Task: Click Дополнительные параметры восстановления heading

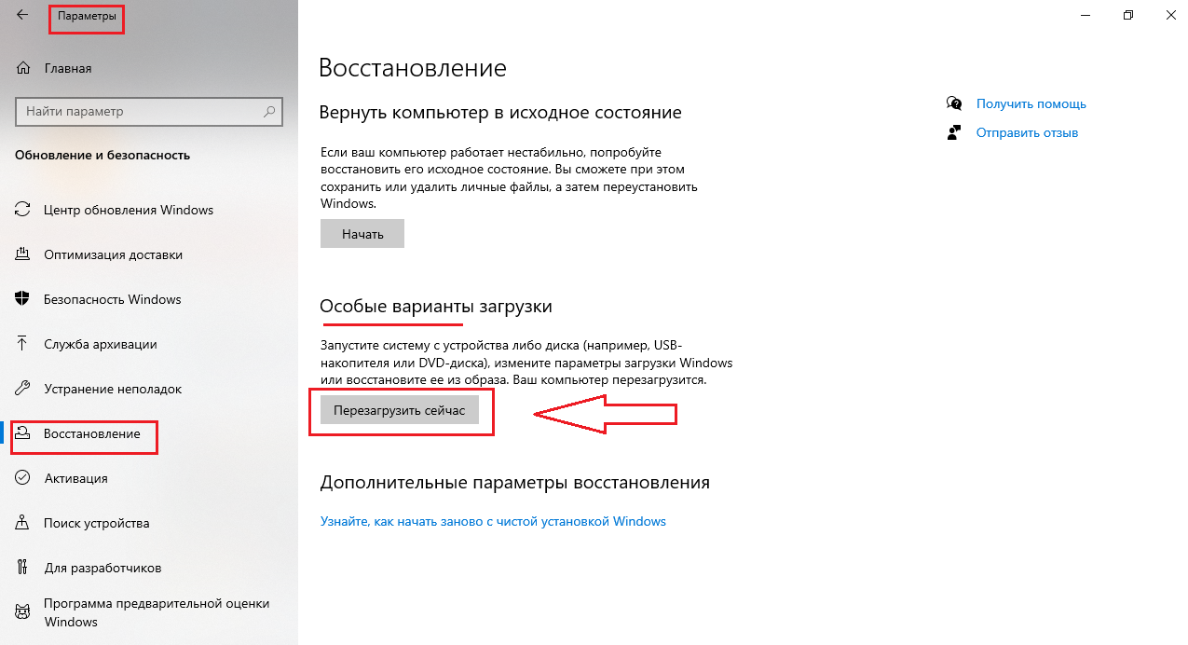Action: coord(515,482)
